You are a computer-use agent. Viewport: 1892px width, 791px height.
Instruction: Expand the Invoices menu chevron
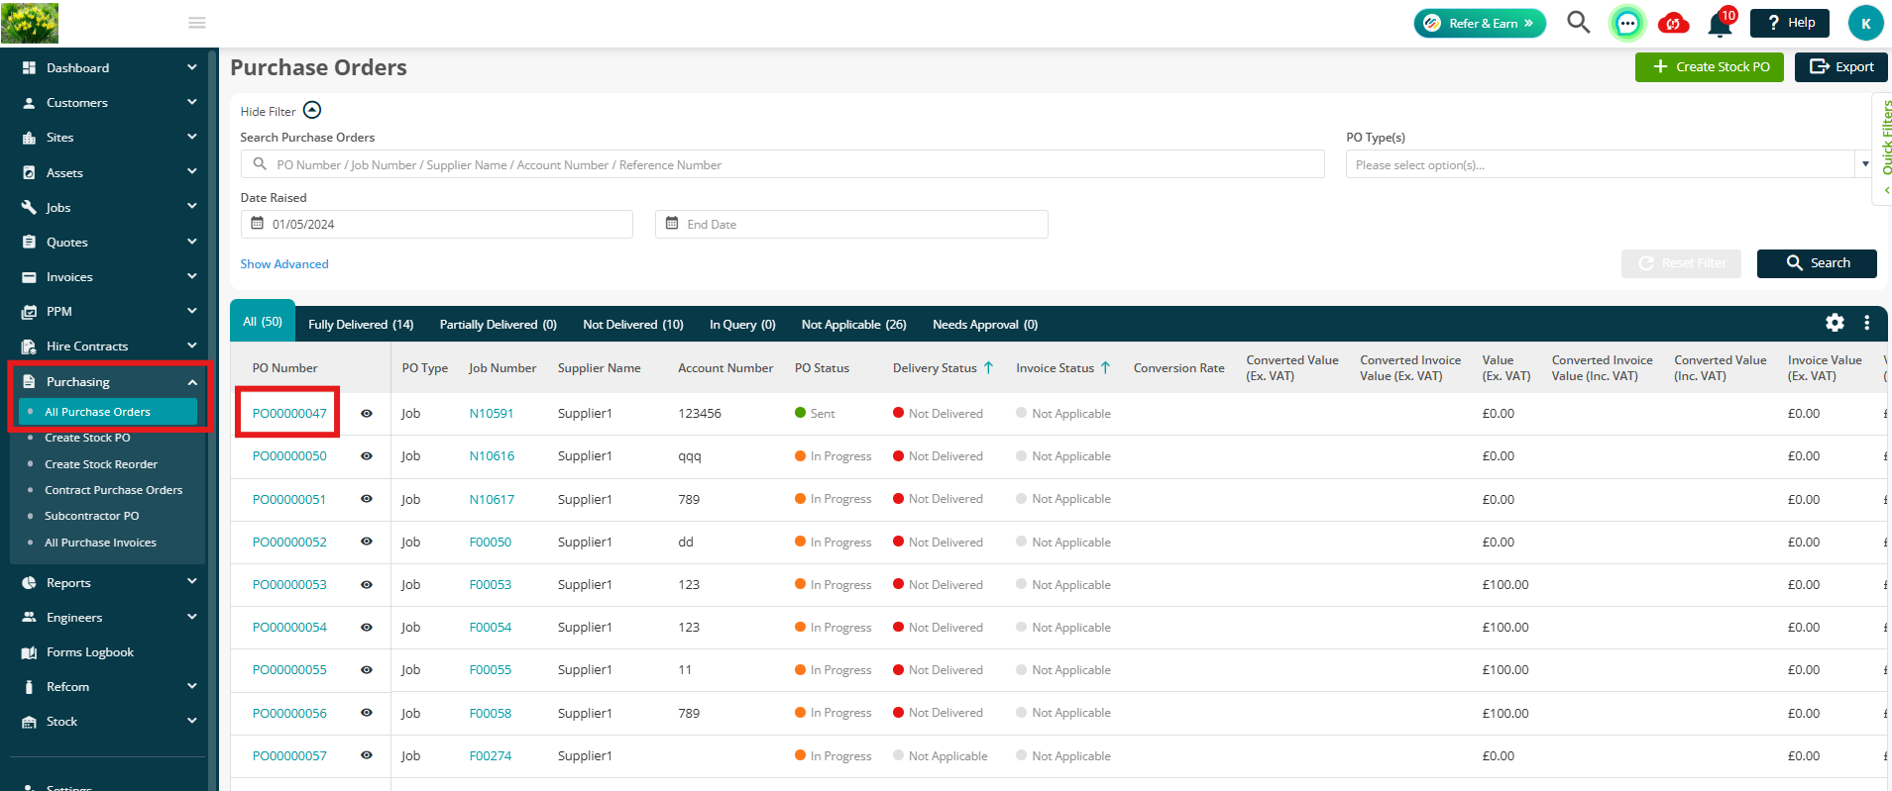(192, 276)
